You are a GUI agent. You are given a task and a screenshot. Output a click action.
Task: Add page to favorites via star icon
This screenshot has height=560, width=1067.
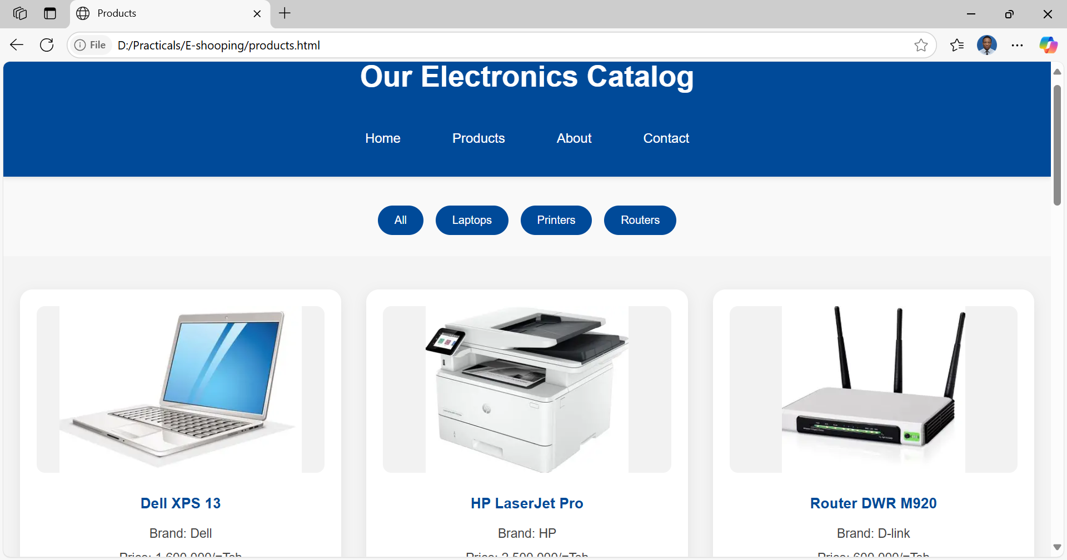pos(921,45)
